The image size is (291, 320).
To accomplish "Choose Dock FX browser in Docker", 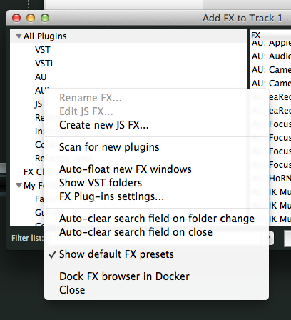I will tap(156, 276).
